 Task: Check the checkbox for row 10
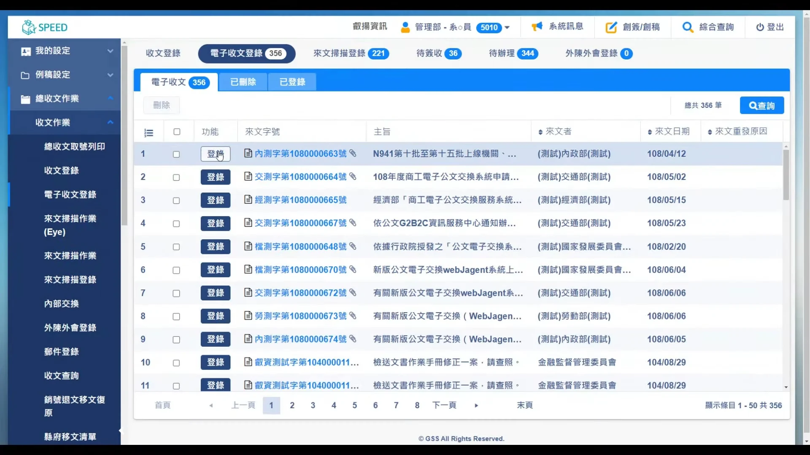coord(176,363)
